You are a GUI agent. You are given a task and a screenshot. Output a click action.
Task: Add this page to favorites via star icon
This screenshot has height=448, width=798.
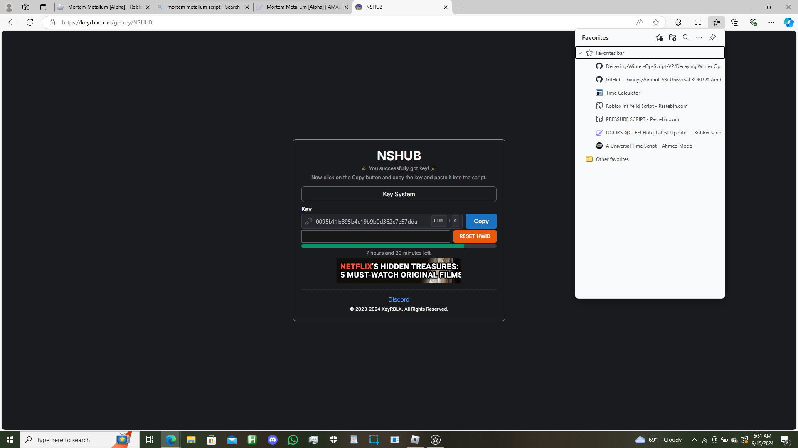[655, 22]
